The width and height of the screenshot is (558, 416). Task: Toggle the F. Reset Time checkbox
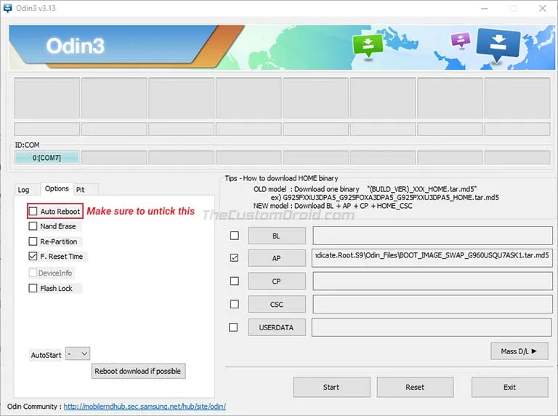tap(33, 256)
